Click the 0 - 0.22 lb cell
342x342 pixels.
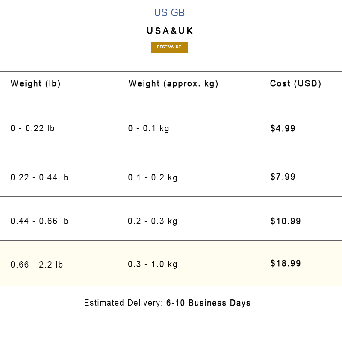click(x=32, y=128)
